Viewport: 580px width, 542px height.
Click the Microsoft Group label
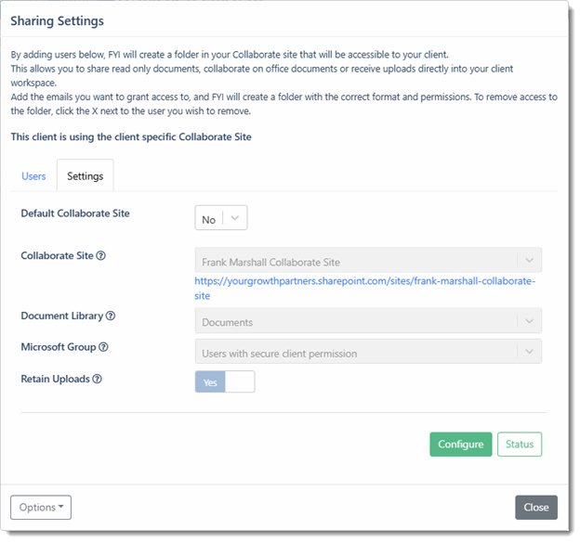pyautogui.click(x=59, y=347)
